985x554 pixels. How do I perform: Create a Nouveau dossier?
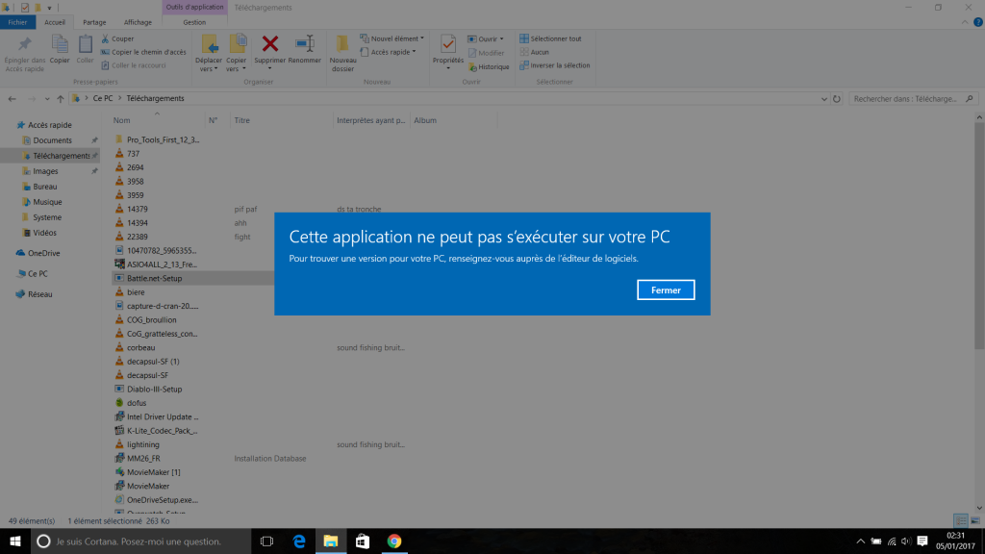pyautogui.click(x=343, y=53)
